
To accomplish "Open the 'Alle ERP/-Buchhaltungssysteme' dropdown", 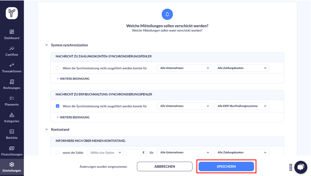I will coord(242,106).
